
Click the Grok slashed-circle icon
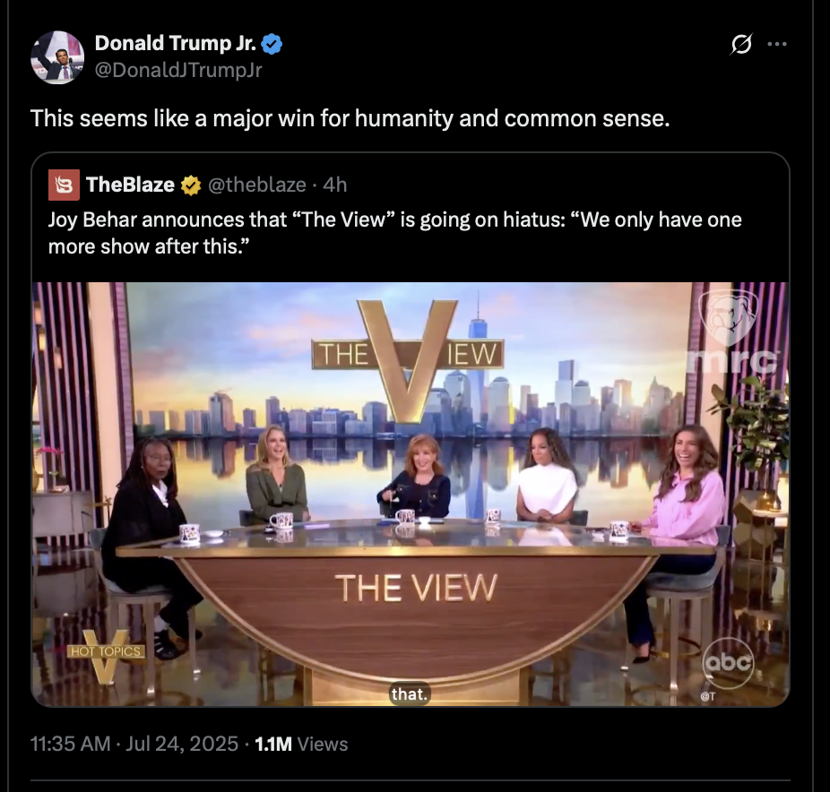[741, 44]
